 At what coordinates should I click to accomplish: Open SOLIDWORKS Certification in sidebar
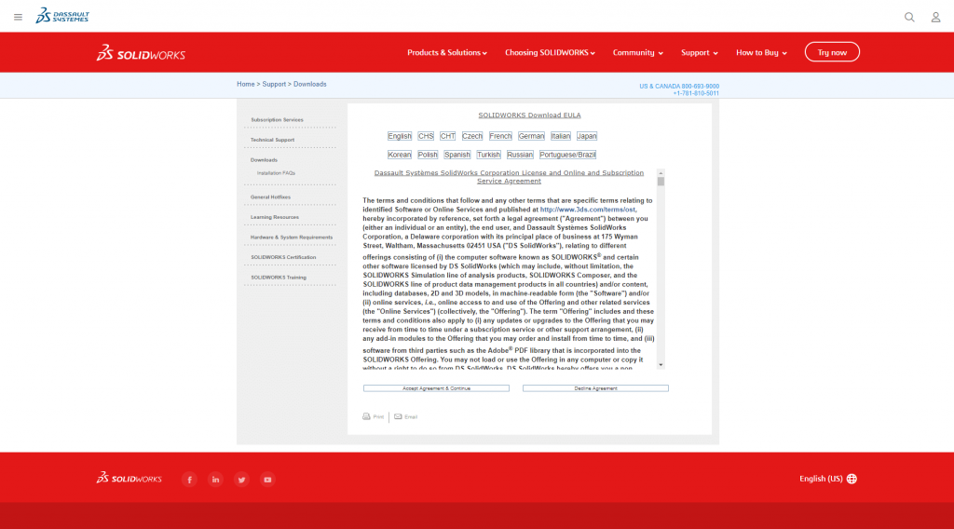pyautogui.click(x=283, y=257)
